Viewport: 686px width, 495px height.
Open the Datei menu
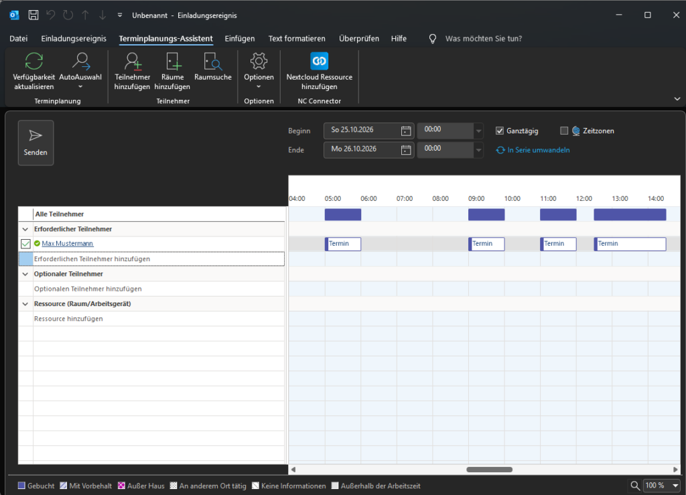[18, 38]
